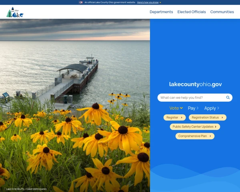This screenshot has width=240, height=192.
Task: Click the arrow on Public Safety Center Updates
Action: [x=216, y=127]
